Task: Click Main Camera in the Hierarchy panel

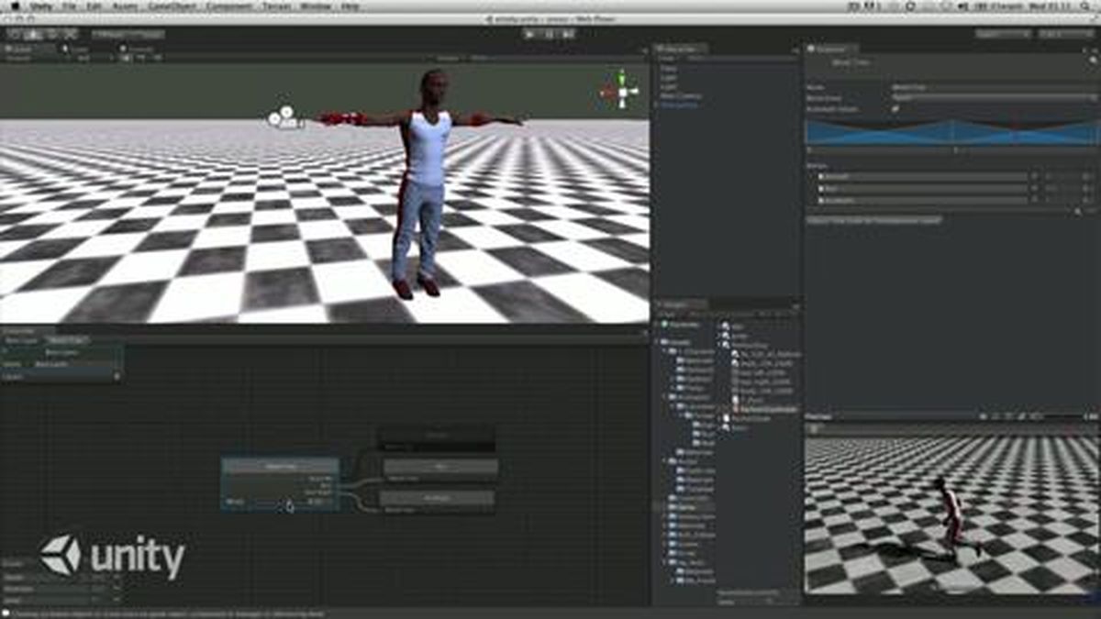Action: [x=681, y=95]
